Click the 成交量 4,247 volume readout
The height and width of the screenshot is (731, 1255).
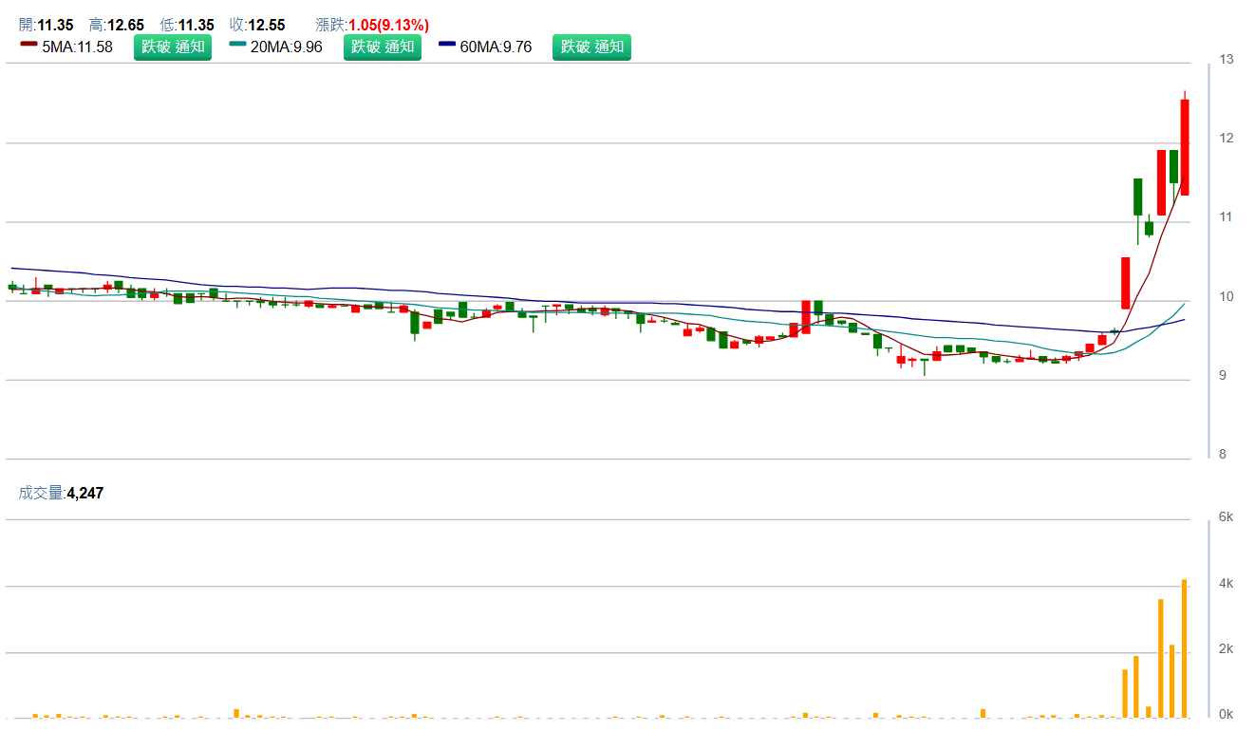(x=62, y=493)
